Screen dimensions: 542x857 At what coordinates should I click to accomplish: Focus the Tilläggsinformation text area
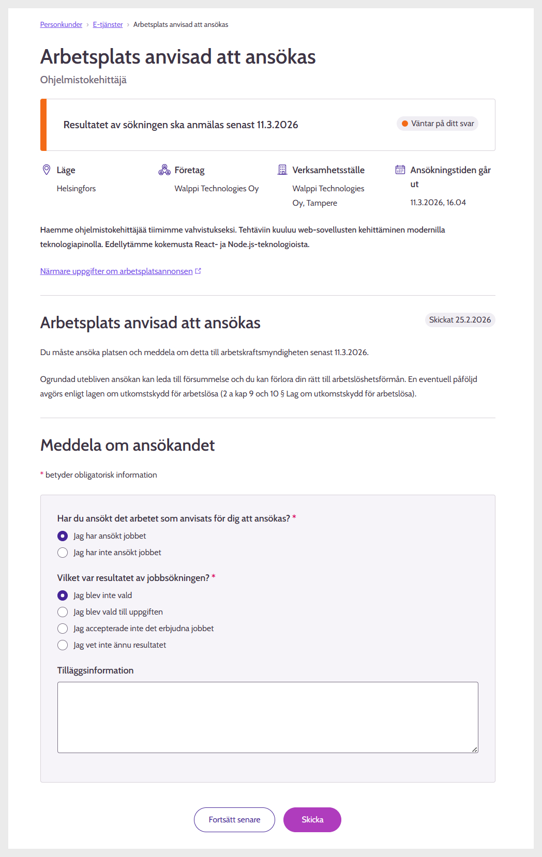(267, 717)
